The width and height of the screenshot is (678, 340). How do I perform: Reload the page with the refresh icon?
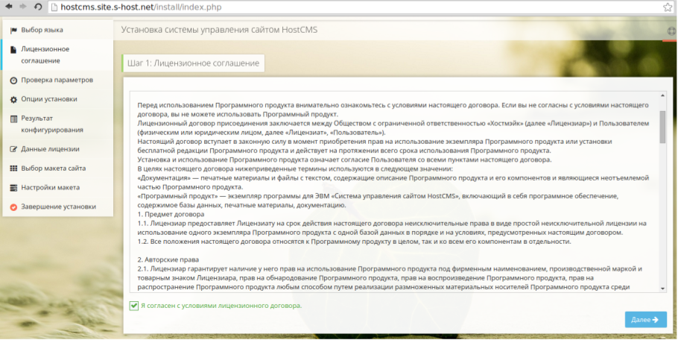(x=38, y=7)
